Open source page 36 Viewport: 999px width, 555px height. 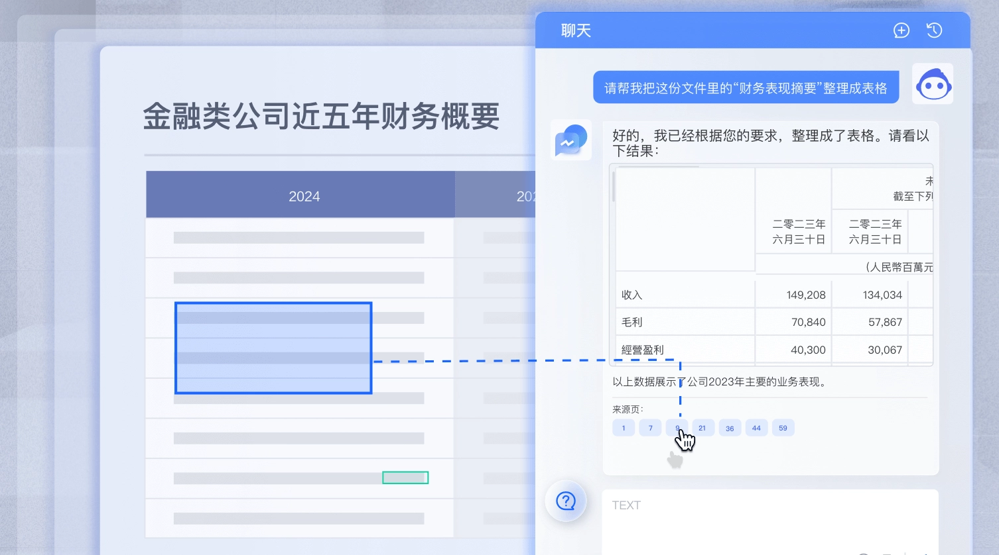pyautogui.click(x=730, y=428)
